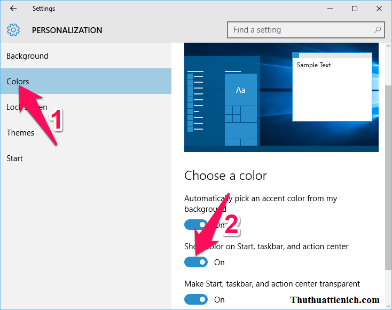392x310 pixels.
Task: Click the search magnifier icon
Action: (377, 30)
